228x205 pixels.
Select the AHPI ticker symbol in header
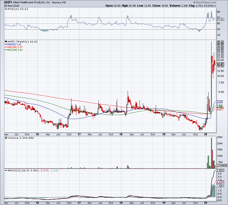(8, 2)
